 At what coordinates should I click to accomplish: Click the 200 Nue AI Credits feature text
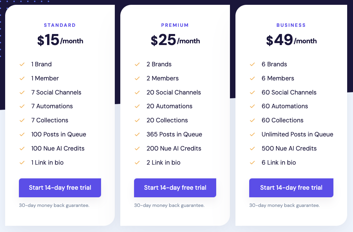click(x=174, y=148)
